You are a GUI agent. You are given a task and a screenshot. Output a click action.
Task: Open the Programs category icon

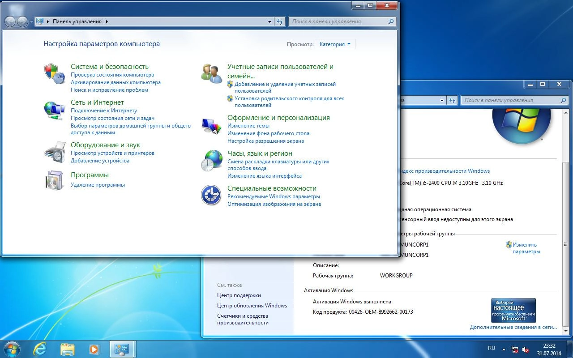[55, 180]
